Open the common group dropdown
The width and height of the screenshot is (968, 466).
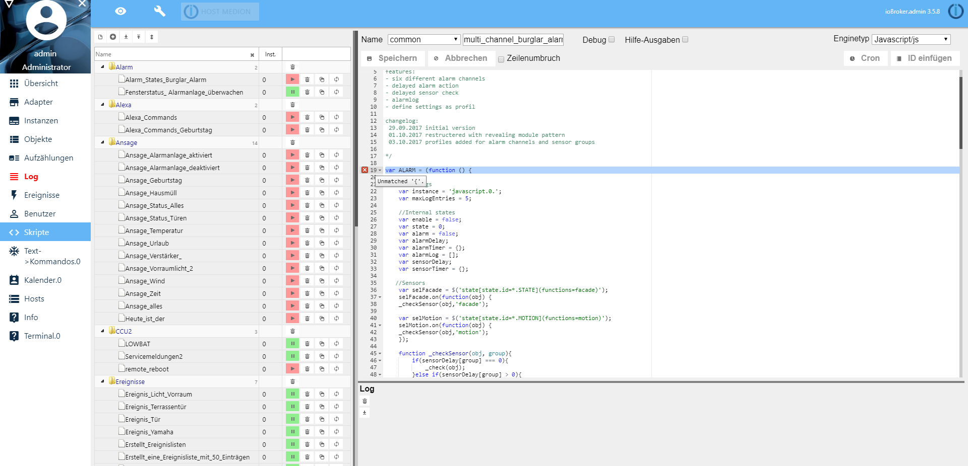[x=423, y=39]
